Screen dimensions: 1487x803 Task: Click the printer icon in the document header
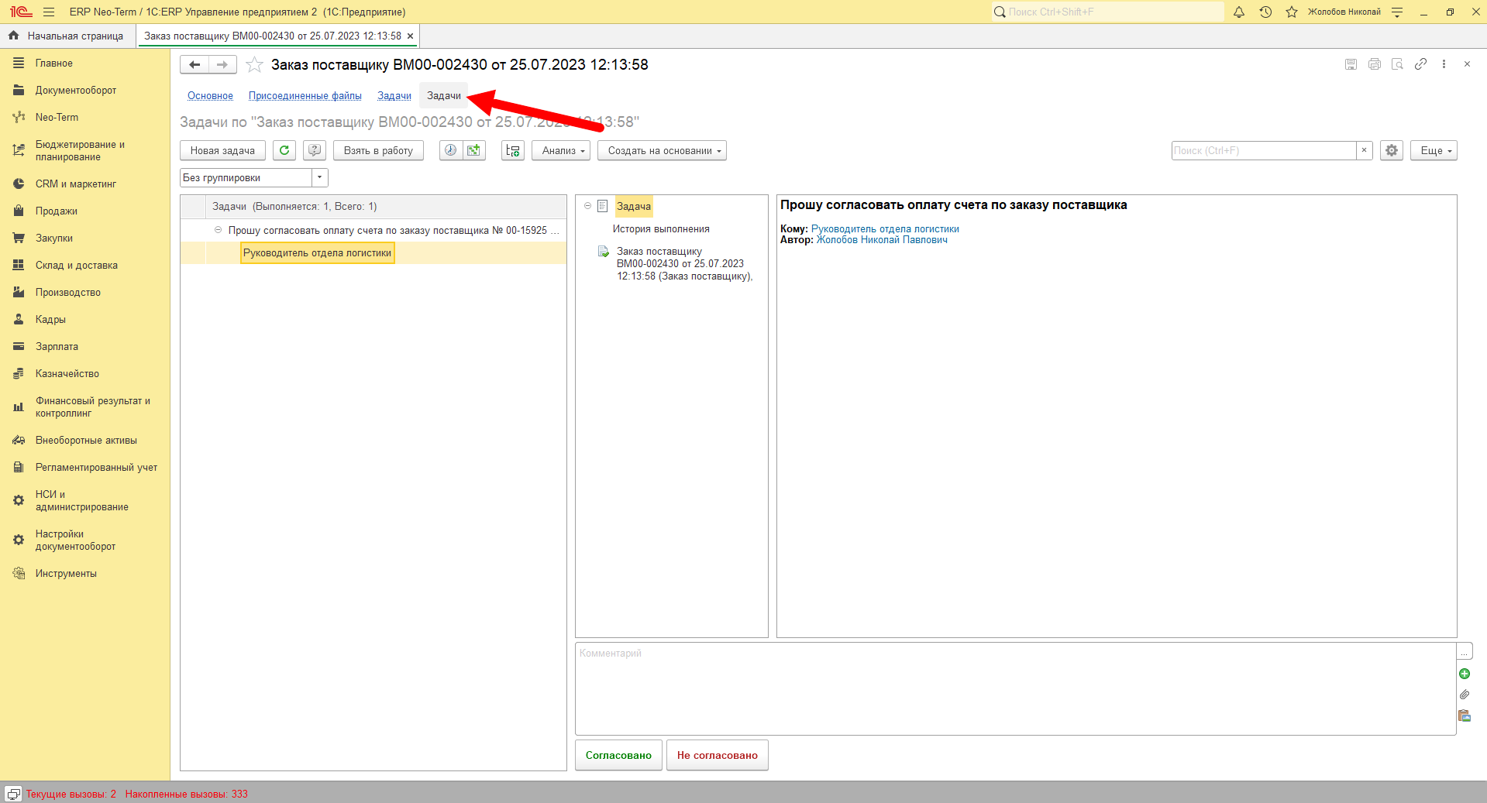[1374, 64]
